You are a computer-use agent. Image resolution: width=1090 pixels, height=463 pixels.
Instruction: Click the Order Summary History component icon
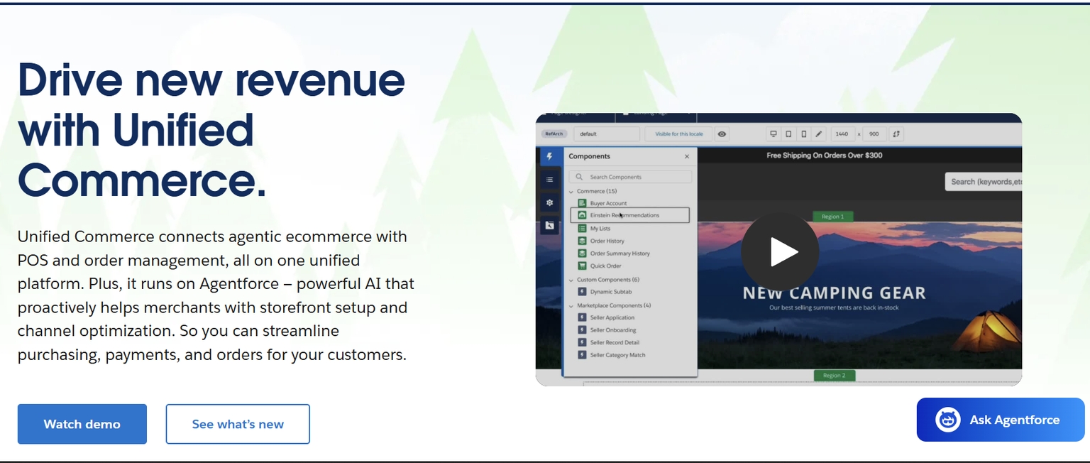(x=582, y=254)
